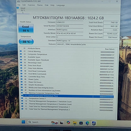131x131 pixels.
Task: Open the Theme menu
Action: click(40, 5)
